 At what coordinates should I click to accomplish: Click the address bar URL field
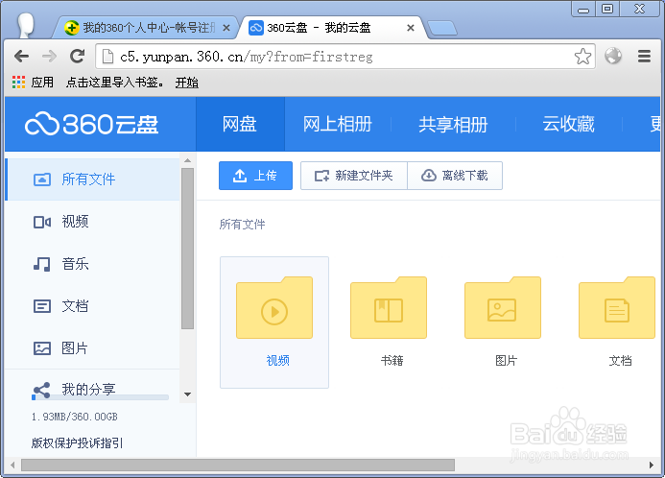coord(345,56)
